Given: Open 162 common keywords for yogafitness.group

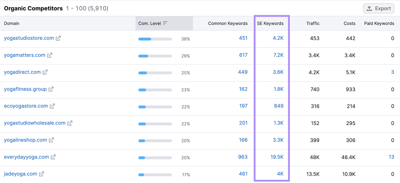Looking at the screenshot, I should pyautogui.click(x=243, y=89).
